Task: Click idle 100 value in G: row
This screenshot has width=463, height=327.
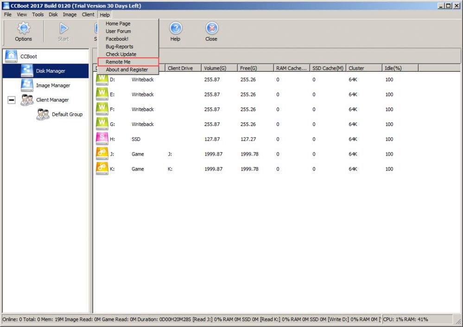Action: pyautogui.click(x=389, y=124)
